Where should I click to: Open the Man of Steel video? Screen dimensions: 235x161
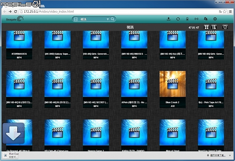click(x=173, y=135)
